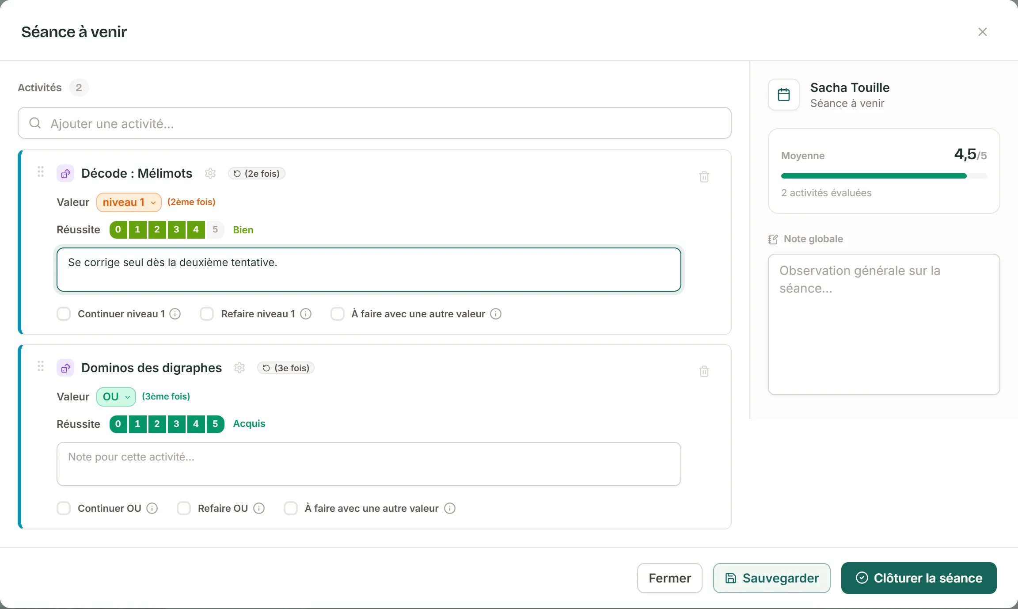Click the magnifier icon in the search field
Screen dimensions: 1018x609
(x=35, y=123)
